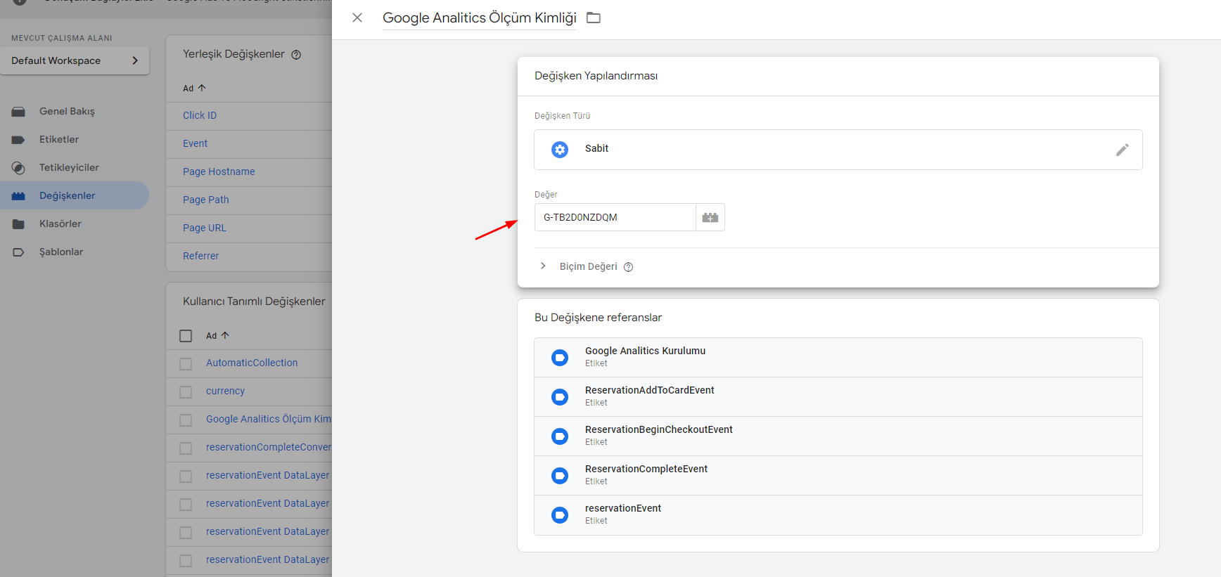
Task: Open the AutomaticCollection variable
Action: click(252, 363)
